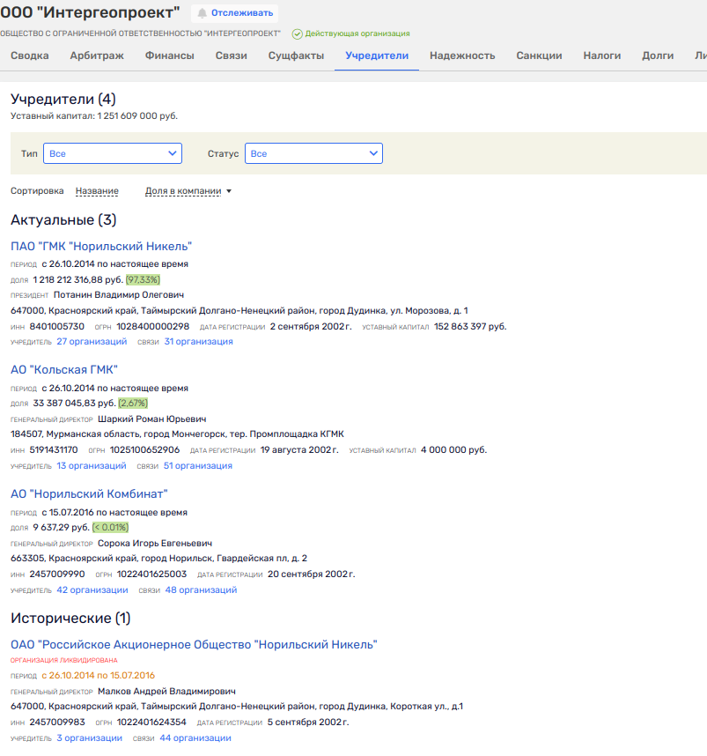The width and height of the screenshot is (707, 756).
Task: Click share amount 9 637,29 руб.
Action: click(x=62, y=528)
